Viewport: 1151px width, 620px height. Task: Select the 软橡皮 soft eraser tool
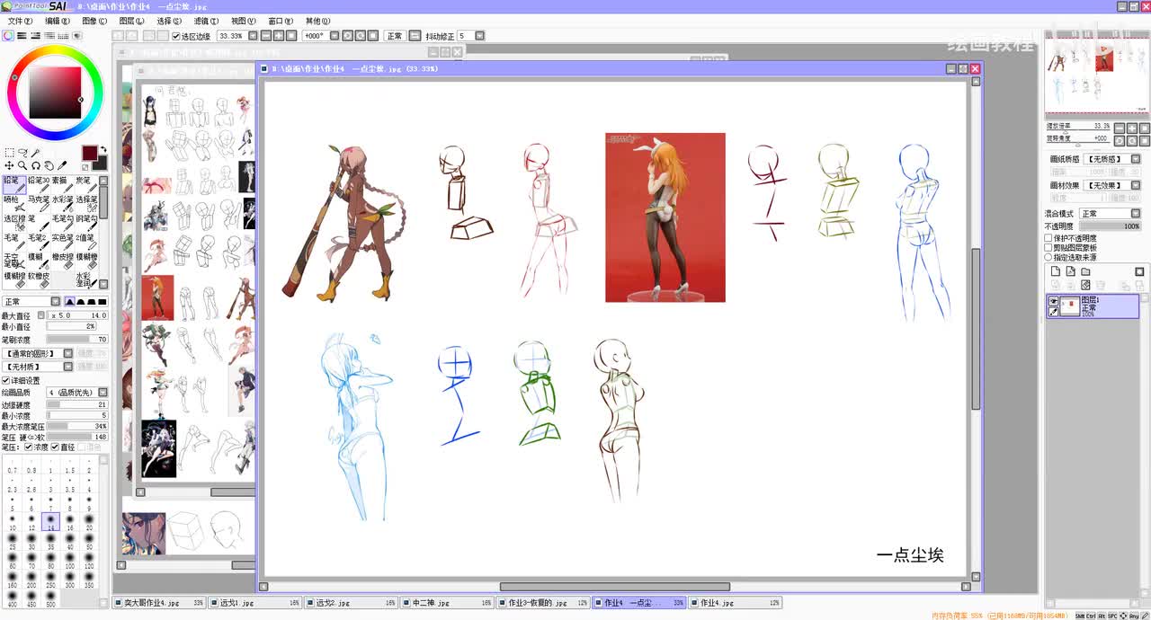(39, 282)
